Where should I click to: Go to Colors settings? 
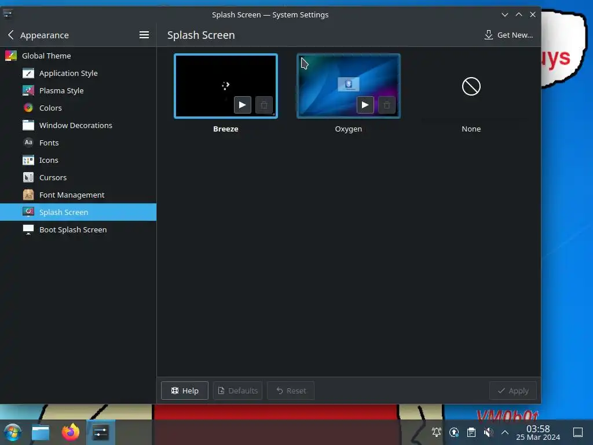78,108
